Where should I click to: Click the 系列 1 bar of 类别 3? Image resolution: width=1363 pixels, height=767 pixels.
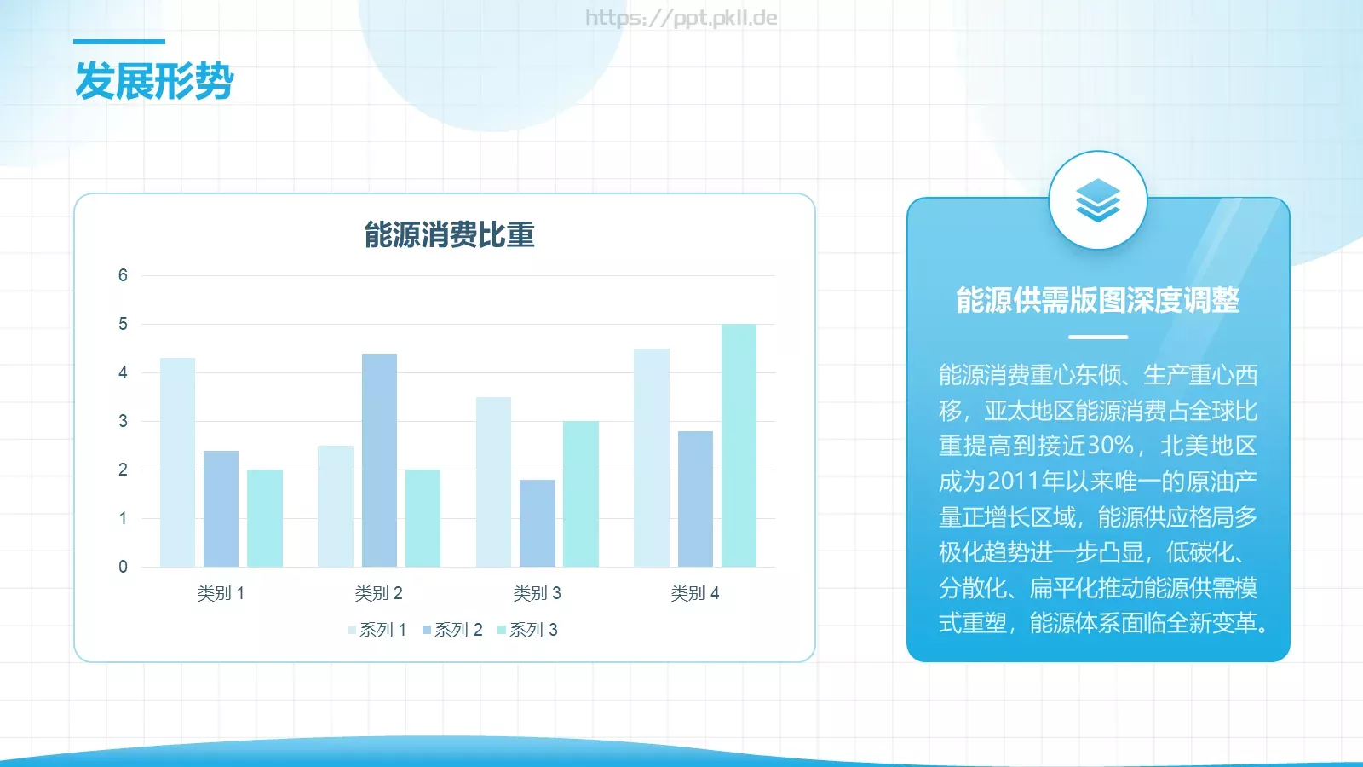[493, 482]
